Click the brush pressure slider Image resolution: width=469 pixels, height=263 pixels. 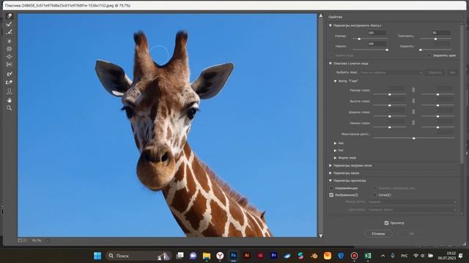click(x=370, y=50)
